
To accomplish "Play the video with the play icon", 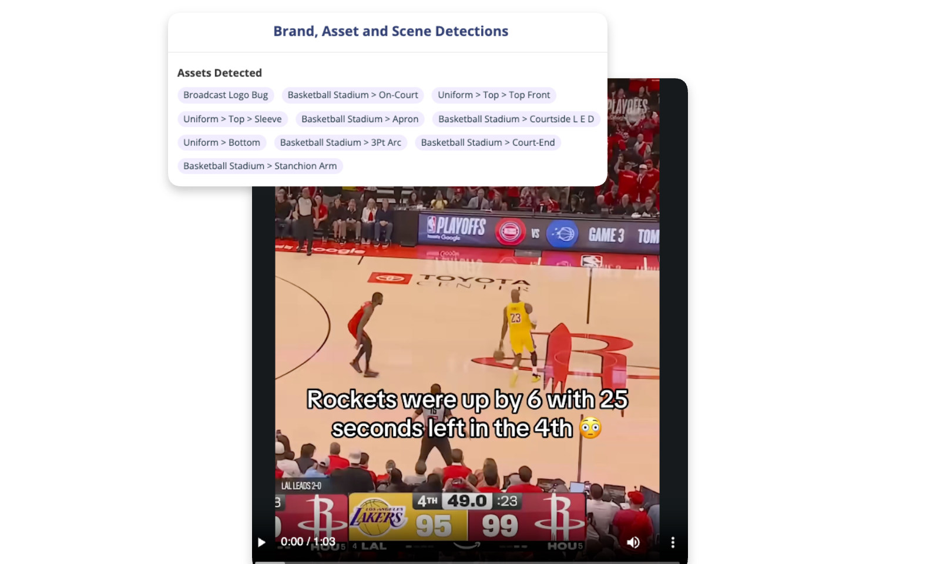I will [262, 542].
